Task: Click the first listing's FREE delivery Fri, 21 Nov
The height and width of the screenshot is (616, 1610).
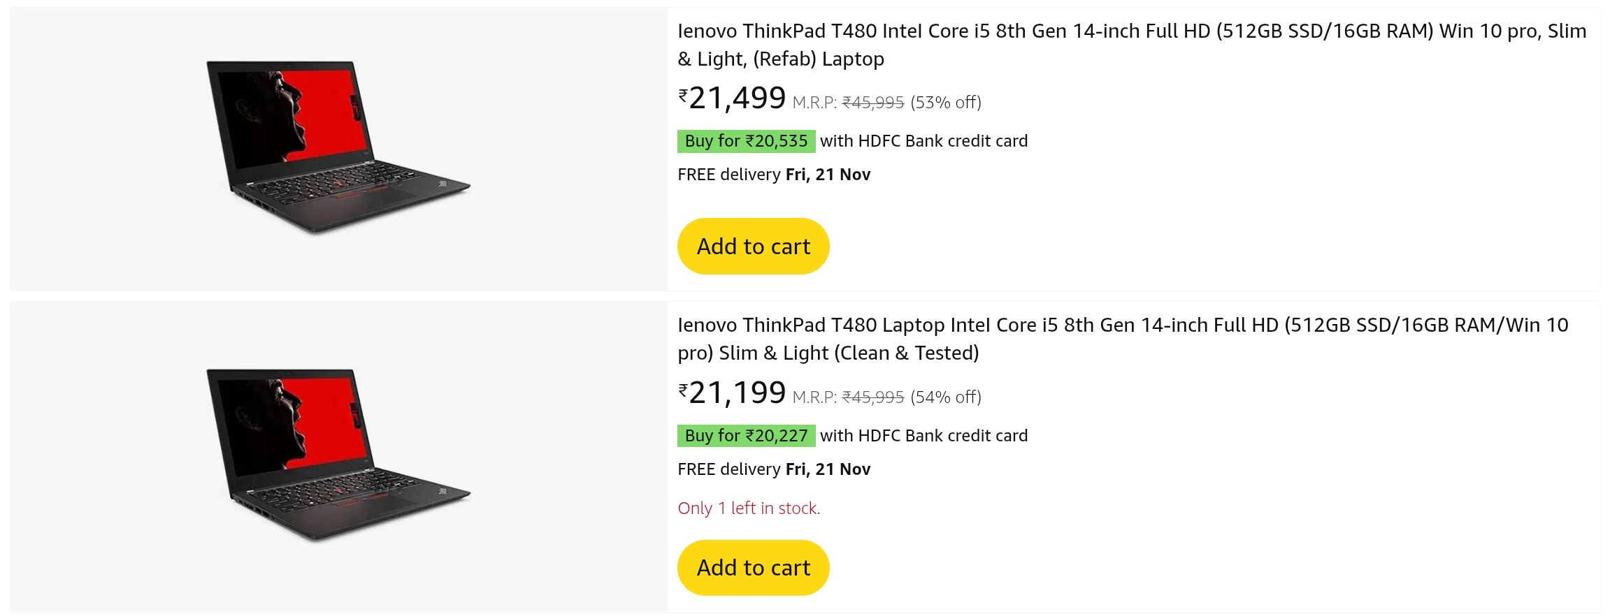Action: pos(774,175)
